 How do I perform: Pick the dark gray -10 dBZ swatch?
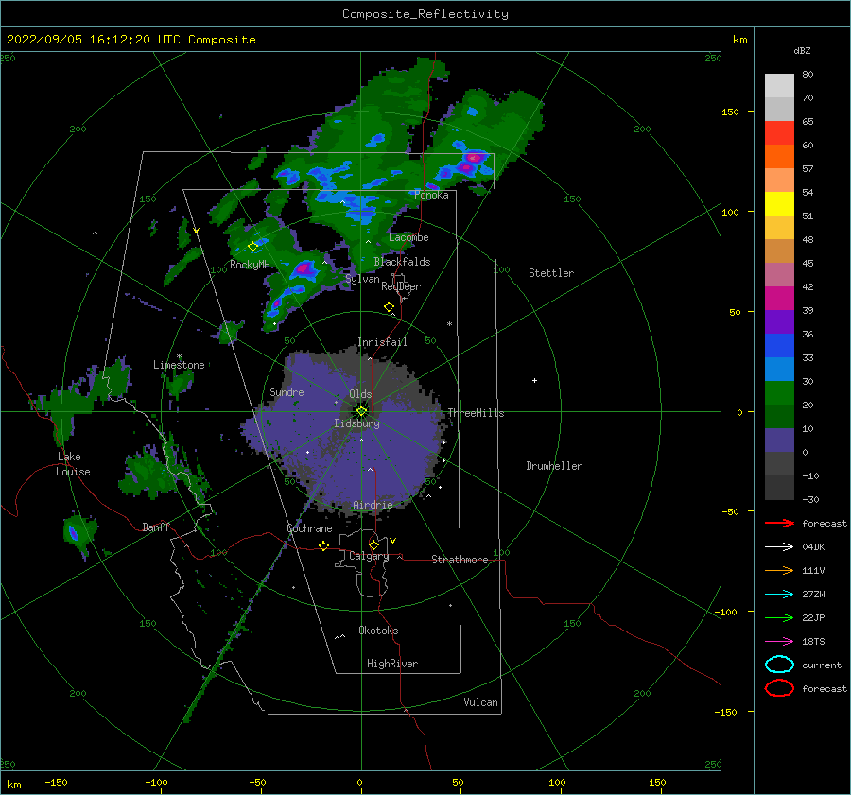[779, 488]
